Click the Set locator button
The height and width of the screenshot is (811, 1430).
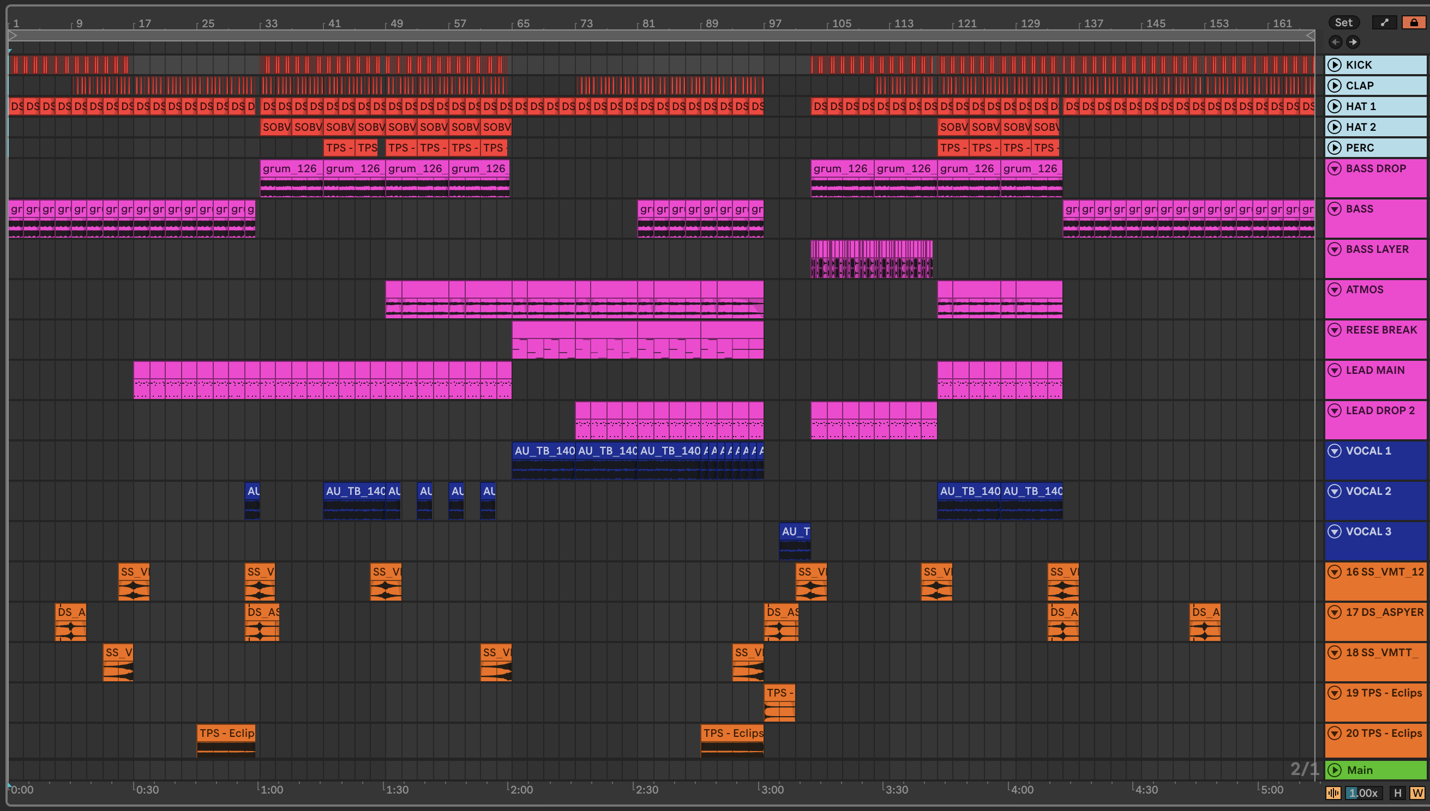1343,22
